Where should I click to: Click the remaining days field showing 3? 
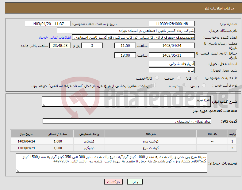tap(92, 45)
